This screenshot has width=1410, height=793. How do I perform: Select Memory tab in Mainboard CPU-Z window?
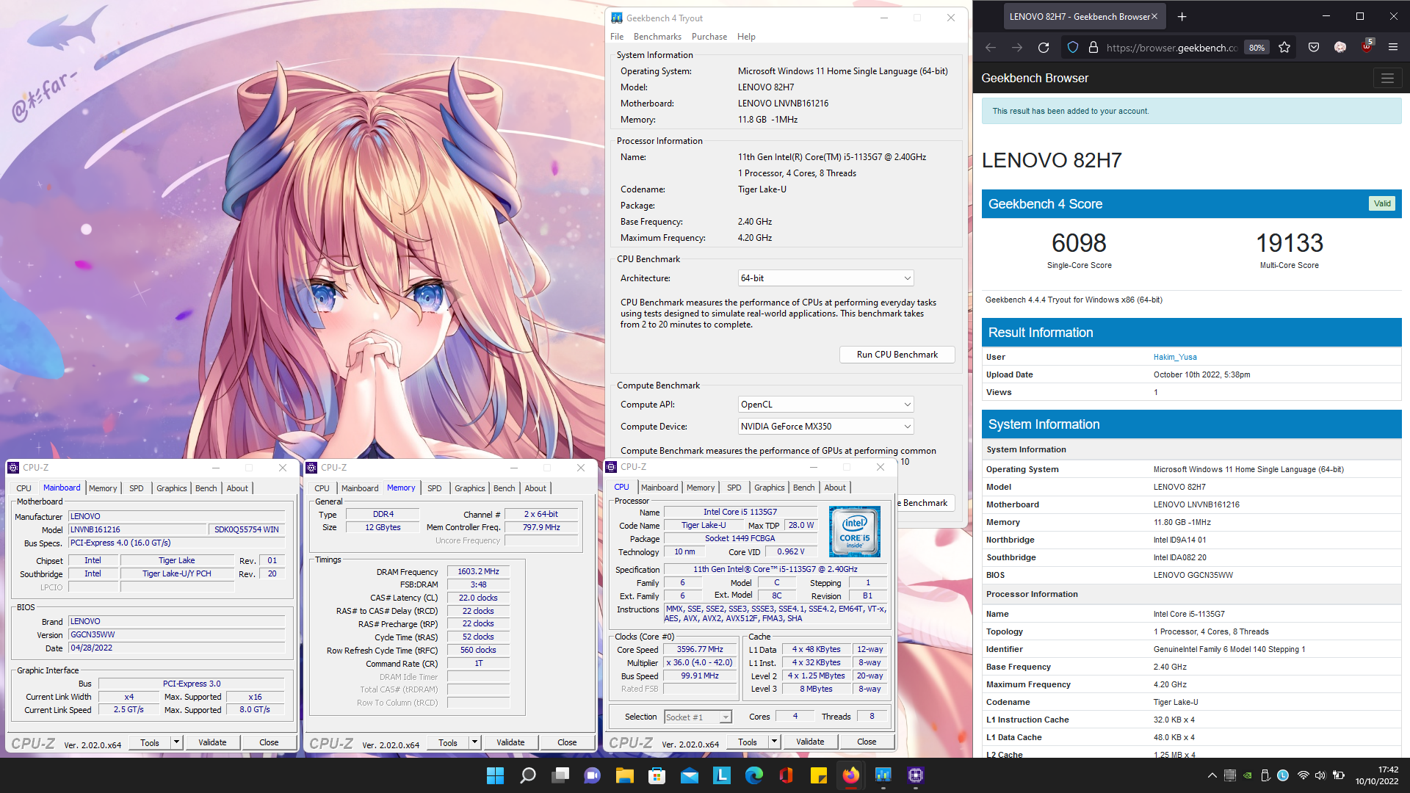point(103,488)
